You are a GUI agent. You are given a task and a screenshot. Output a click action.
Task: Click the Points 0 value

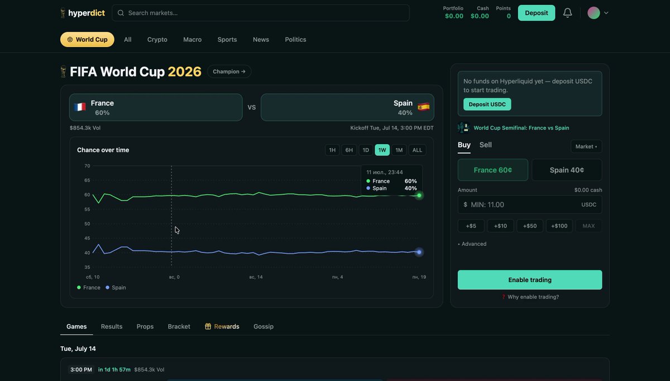[x=509, y=16]
